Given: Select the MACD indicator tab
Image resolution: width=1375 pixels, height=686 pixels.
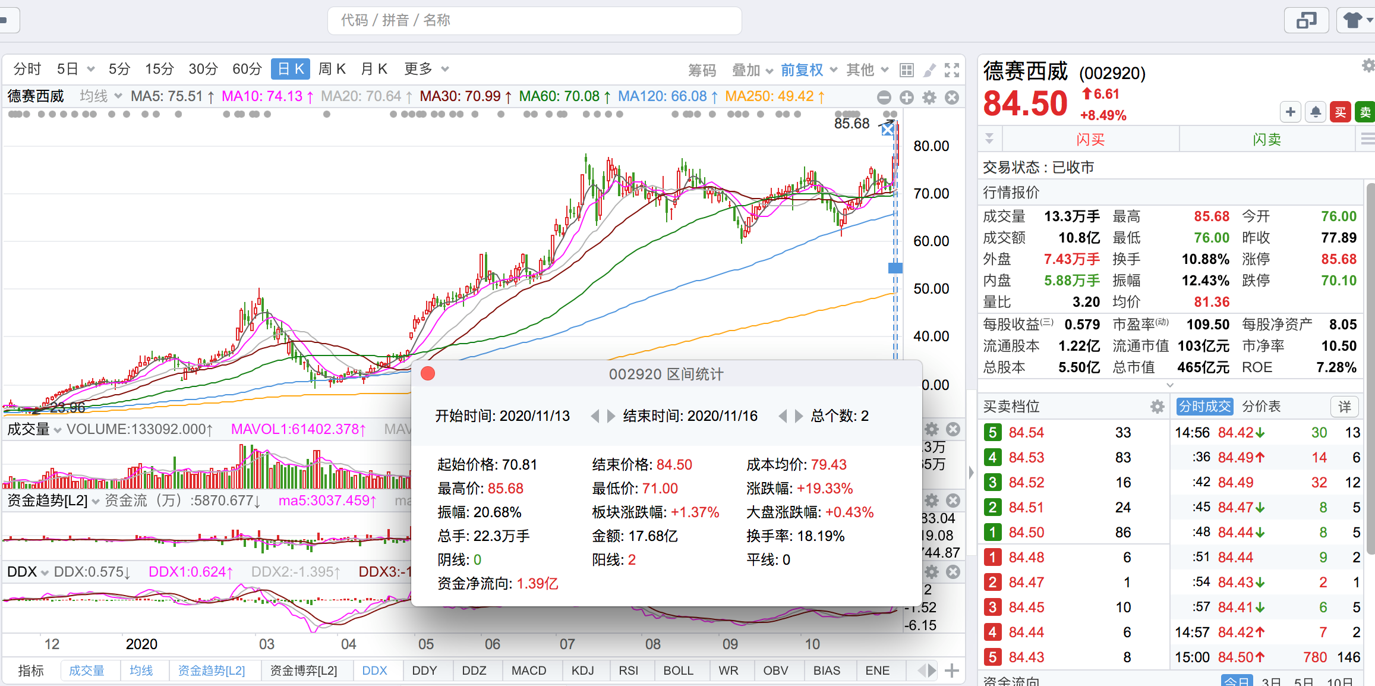Looking at the screenshot, I should [528, 671].
